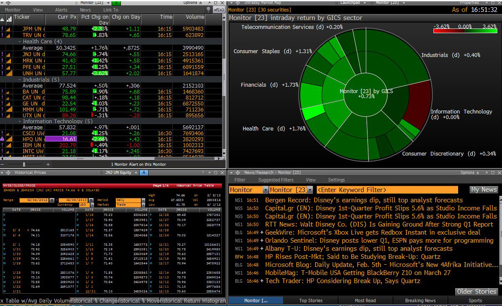
Task: Open the Period Daily dropdown
Action: pos(143,200)
